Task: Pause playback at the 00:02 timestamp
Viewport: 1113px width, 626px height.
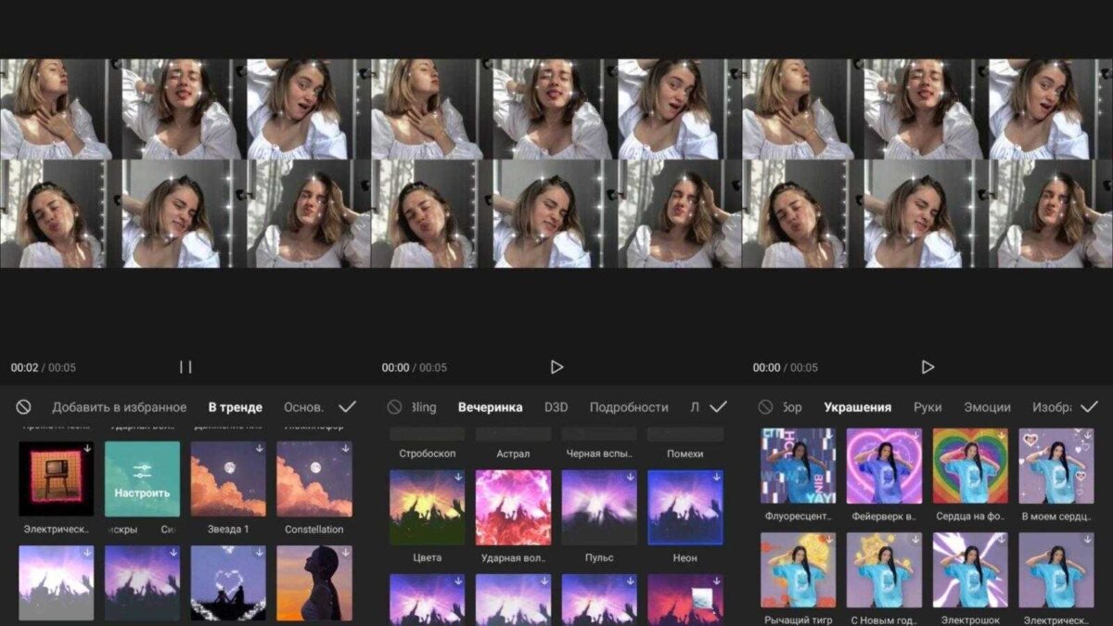Action: (185, 367)
